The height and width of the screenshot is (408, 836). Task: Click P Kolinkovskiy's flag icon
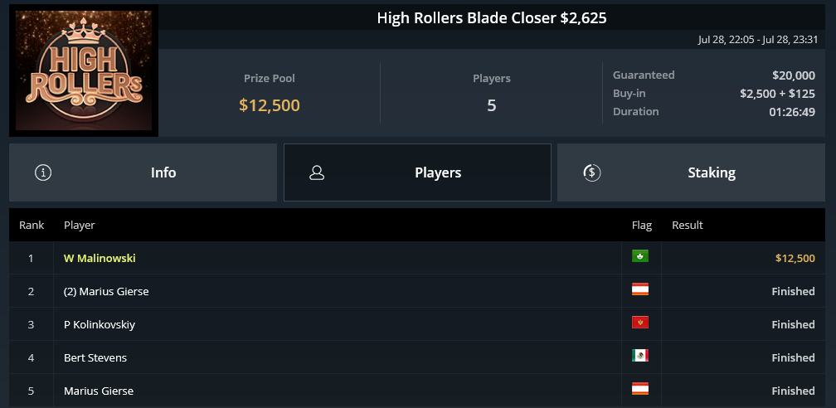[x=640, y=323]
